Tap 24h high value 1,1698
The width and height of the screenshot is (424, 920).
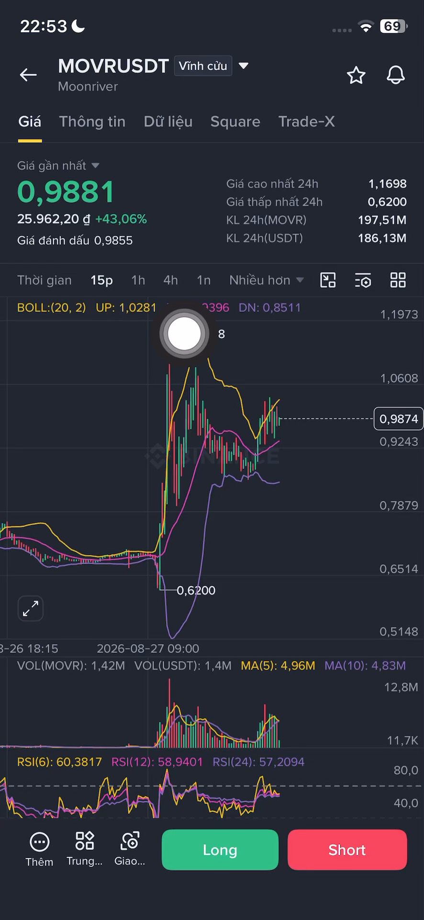pos(388,184)
